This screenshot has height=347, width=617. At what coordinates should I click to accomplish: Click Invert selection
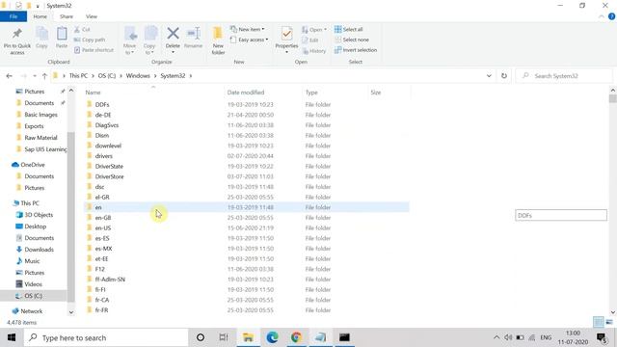pyautogui.click(x=356, y=50)
